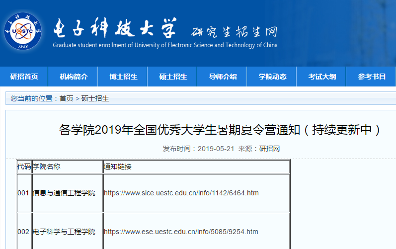Open the 导师介绍 navigation menu

pos(223,77)
